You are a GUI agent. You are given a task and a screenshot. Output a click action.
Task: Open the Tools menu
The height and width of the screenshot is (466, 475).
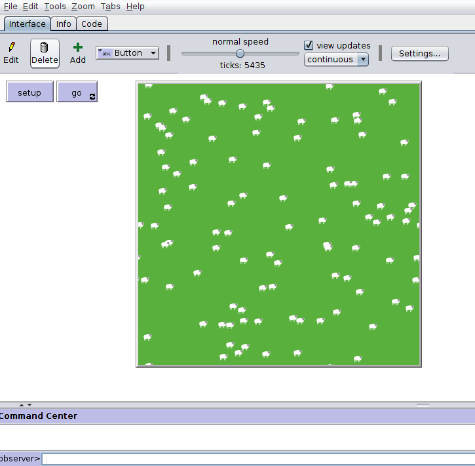[55, 7]
